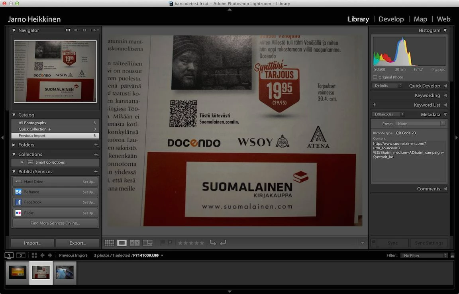The image size is (459, 294).
Task: Set navigator zoom to FIT
Action: click(68, 30)
